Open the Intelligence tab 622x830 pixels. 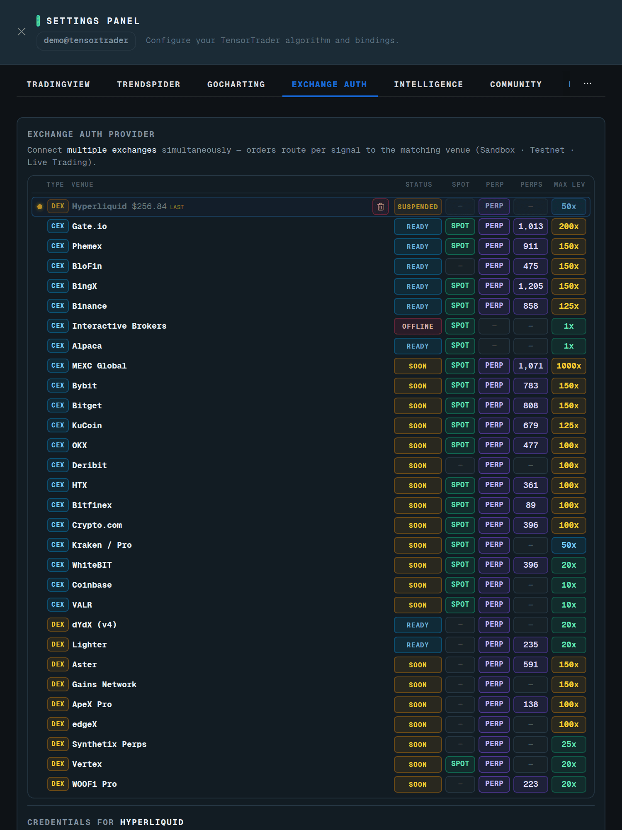(x=428, y=84)
